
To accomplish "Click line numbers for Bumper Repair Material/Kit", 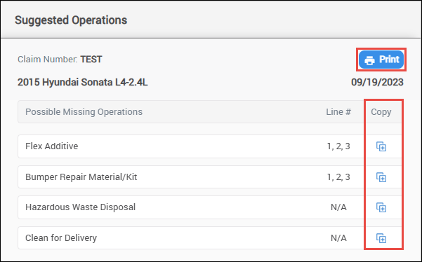I will [x=338, y=177].
